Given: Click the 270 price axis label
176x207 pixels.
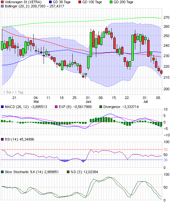Looking at the screenshot, I should (166, 17).
